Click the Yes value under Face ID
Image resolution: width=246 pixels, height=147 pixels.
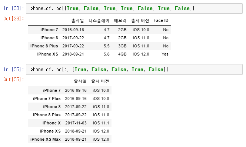tap(165, 54)
